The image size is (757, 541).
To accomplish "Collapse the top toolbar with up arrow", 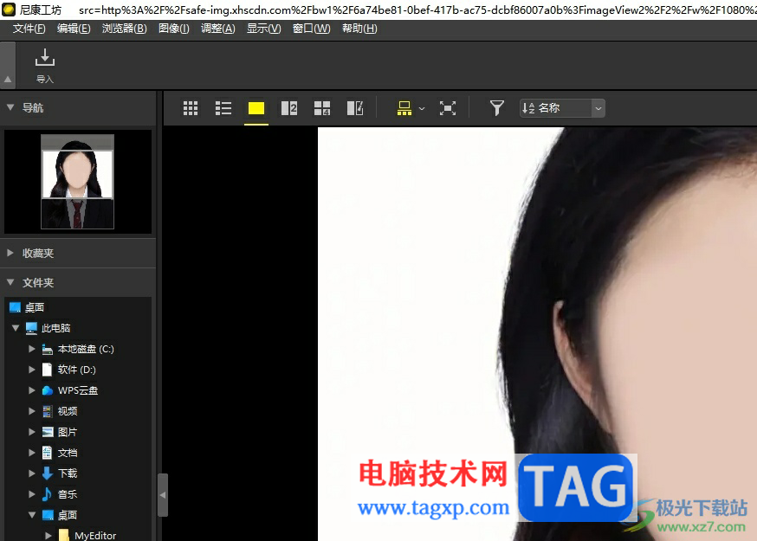I will click(8, 79).
